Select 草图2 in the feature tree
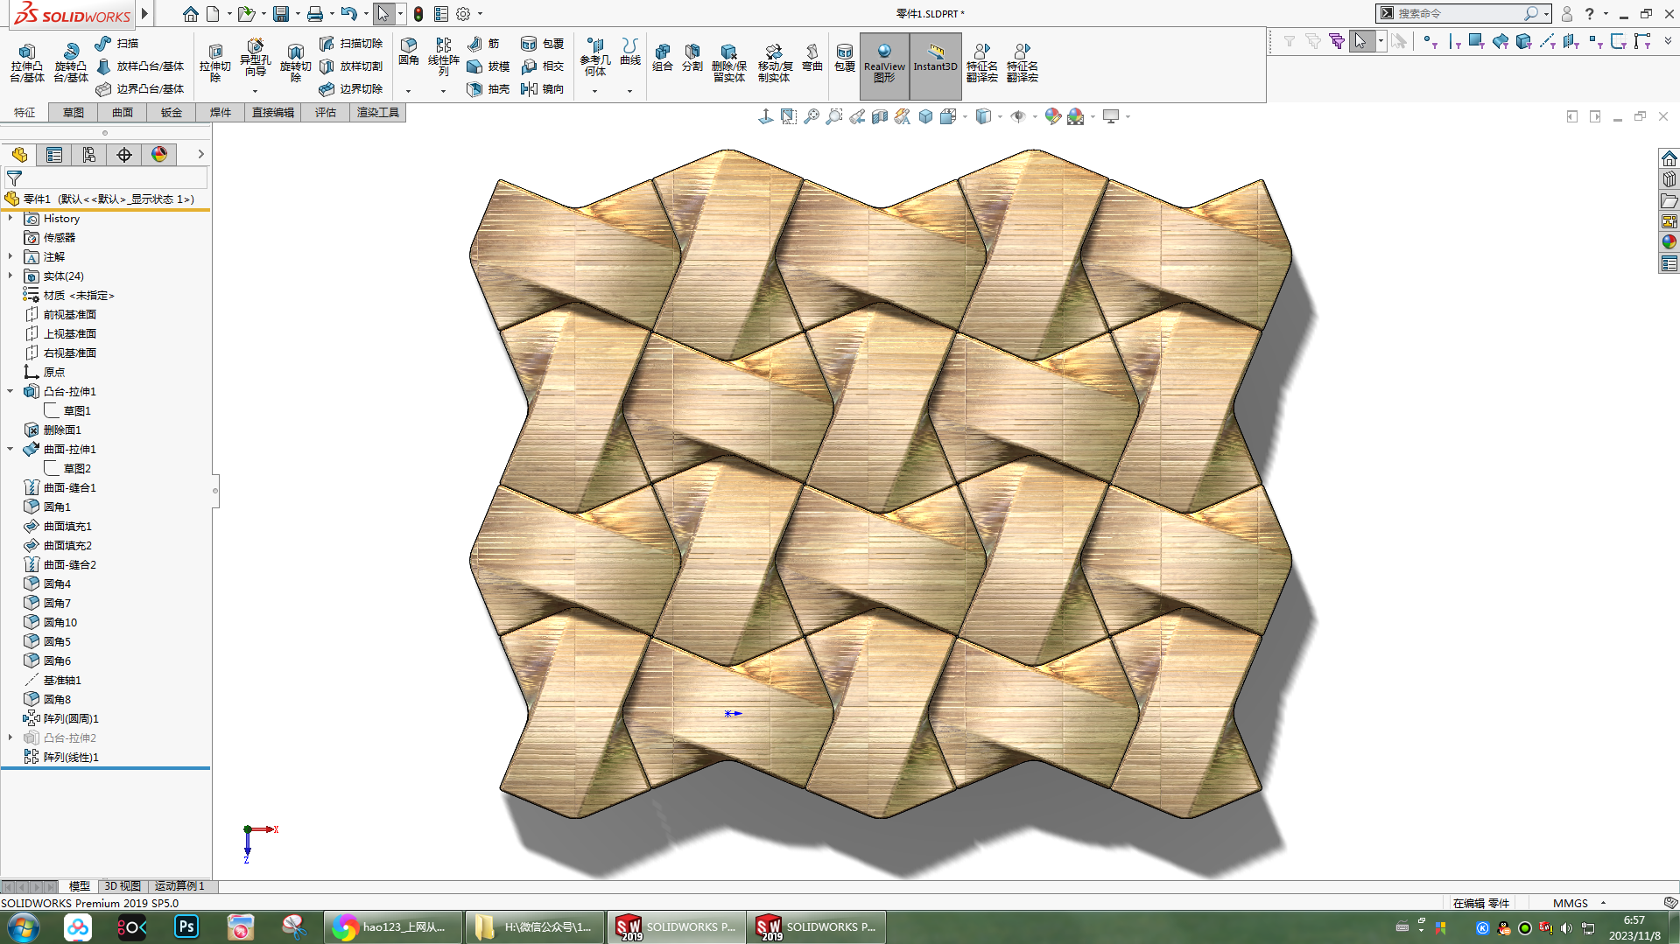1680x944 pixels. point(67,468)
